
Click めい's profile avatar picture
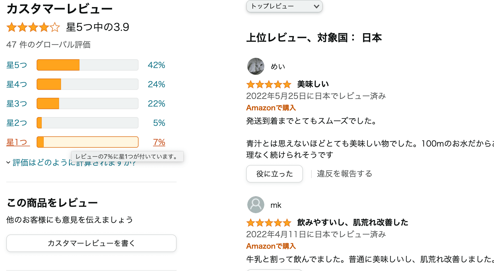[x=256, y=66]
